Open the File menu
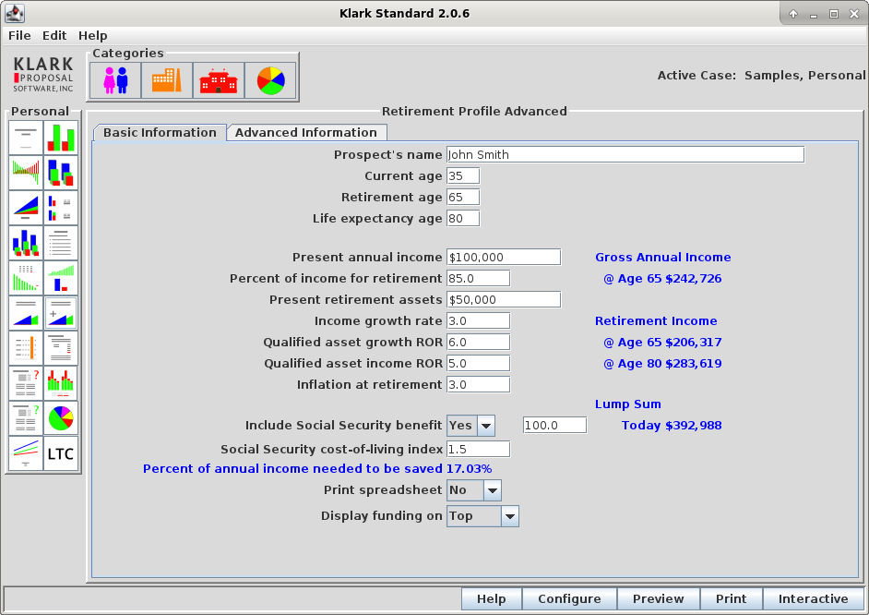Viewport: 869px width, 615px height. [19, 35]
